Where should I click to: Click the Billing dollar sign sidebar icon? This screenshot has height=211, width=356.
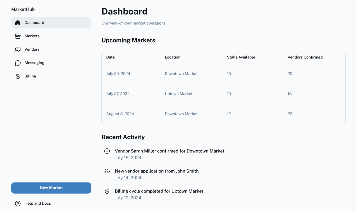[18, 76]
